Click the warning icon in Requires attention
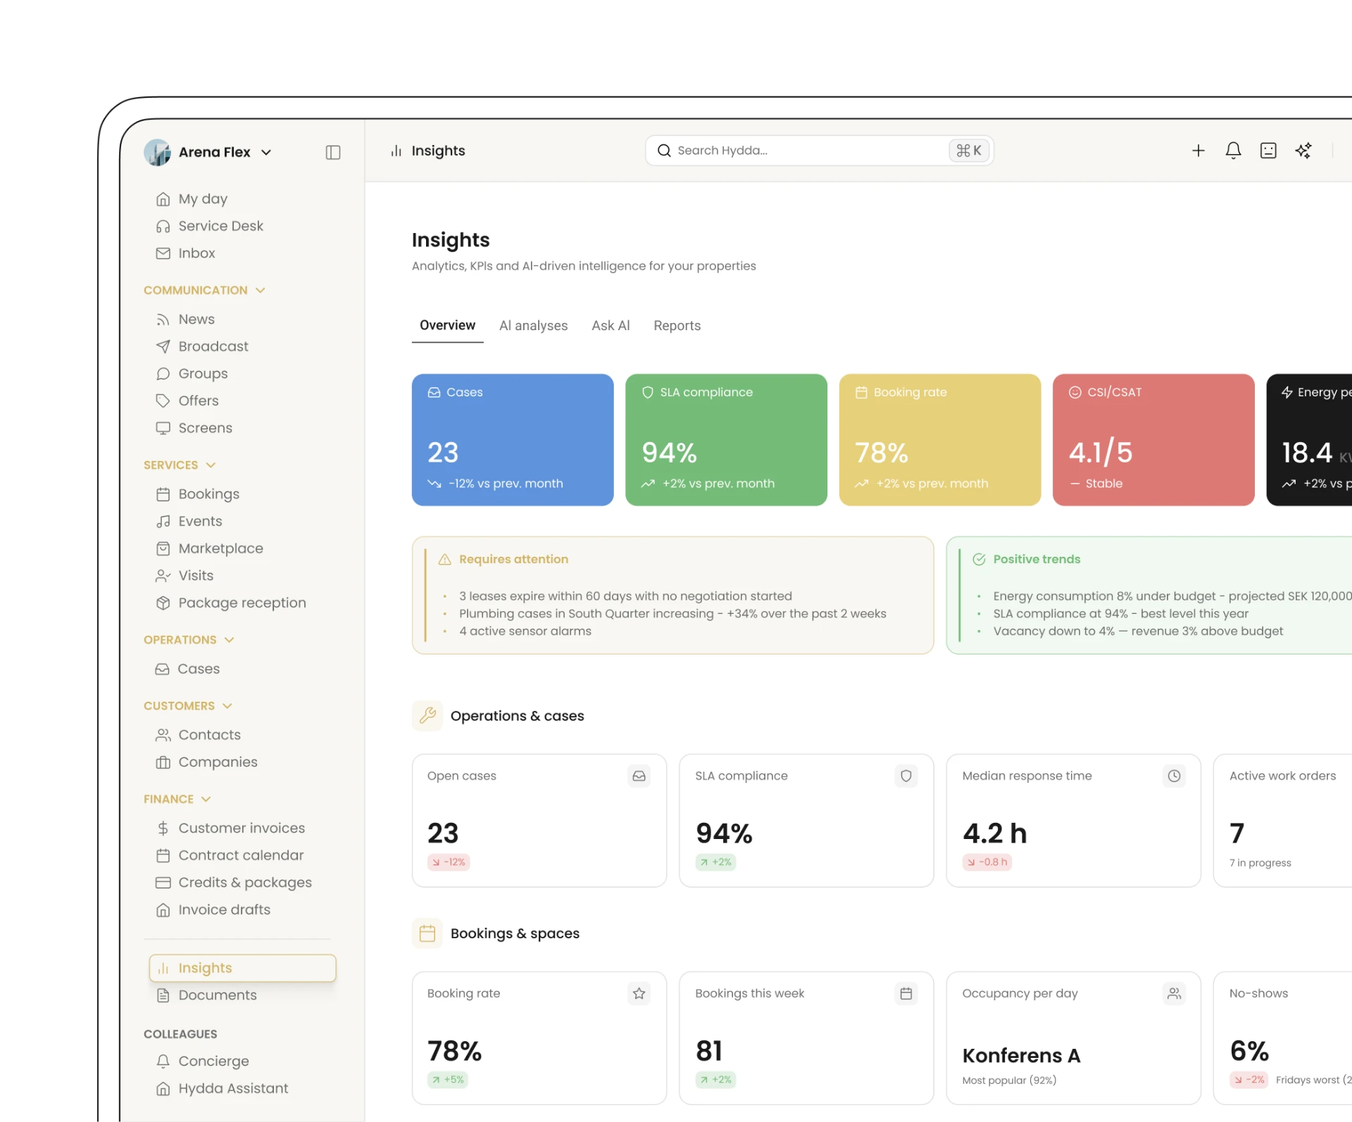Viewport: 1352px width, 1122px height. [x=444, y=560]
